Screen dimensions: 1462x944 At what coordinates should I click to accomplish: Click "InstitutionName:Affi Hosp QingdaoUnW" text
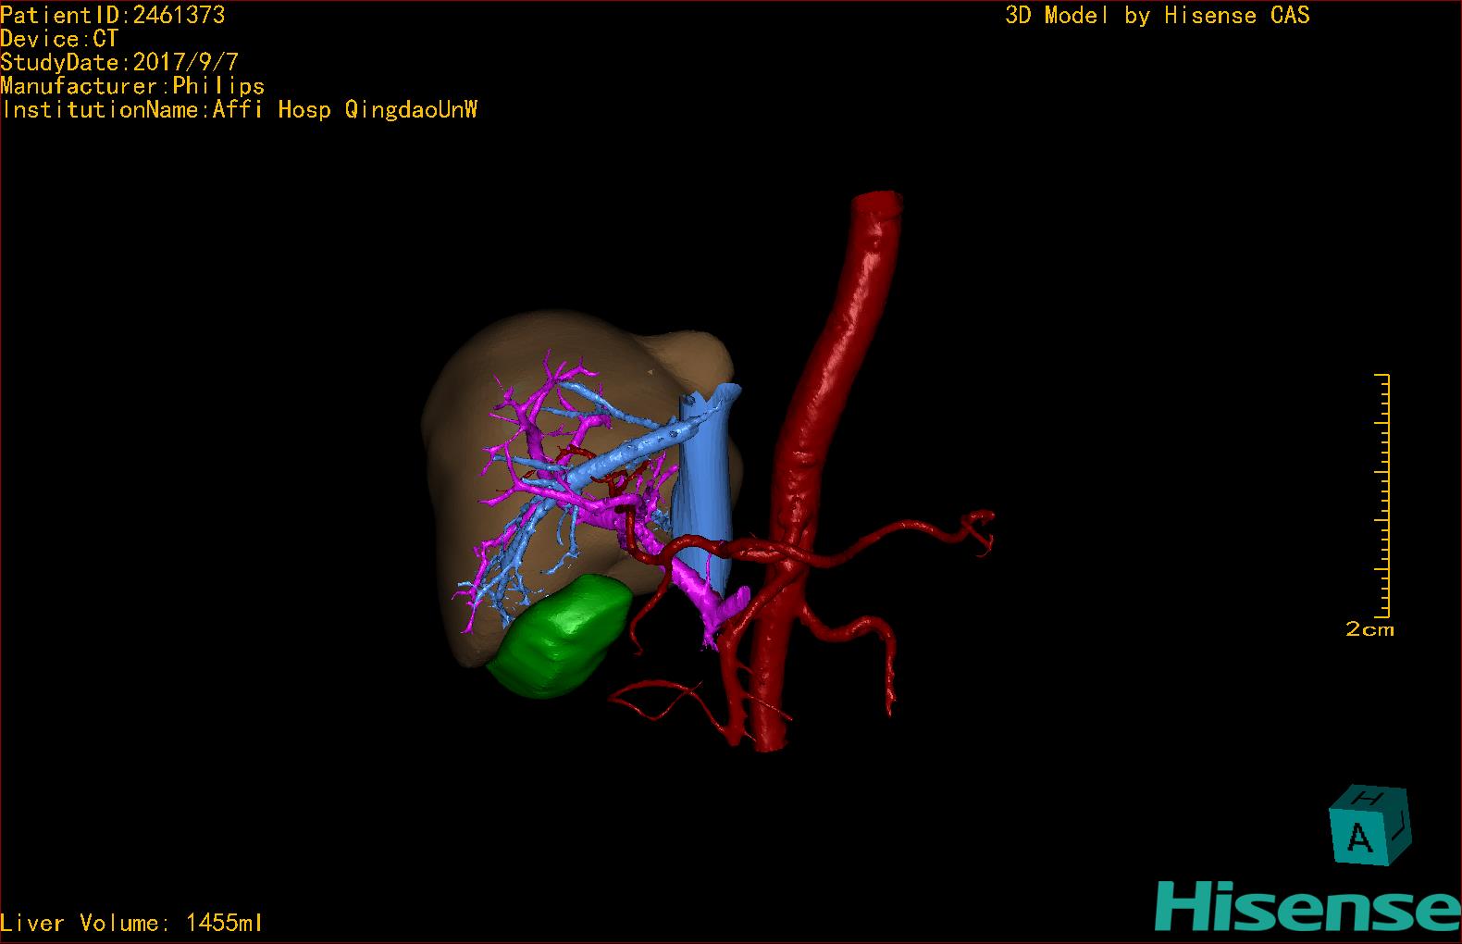point(240,110)
